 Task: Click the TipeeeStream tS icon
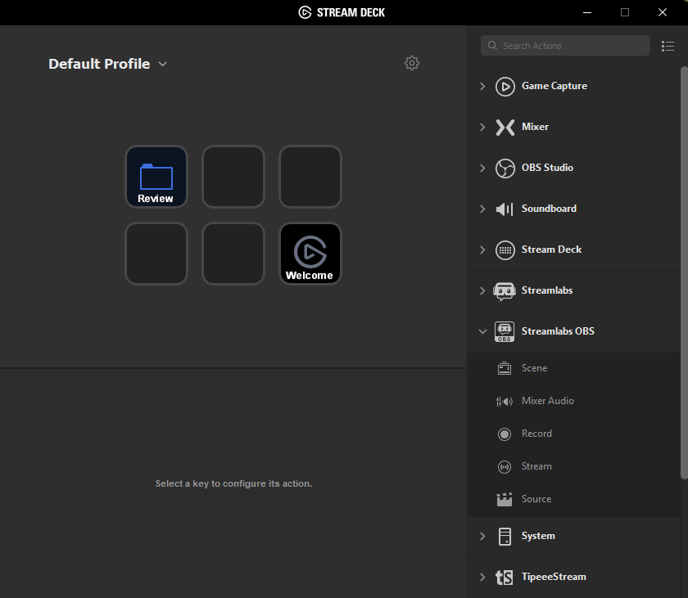[x=505, y=578]
